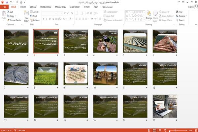Click the animation star under slide 6
Screen dimensions: 198x132
(x=176, y=55)
